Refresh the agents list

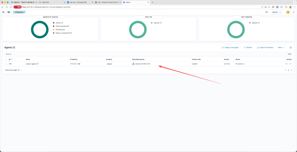point(248,48)
